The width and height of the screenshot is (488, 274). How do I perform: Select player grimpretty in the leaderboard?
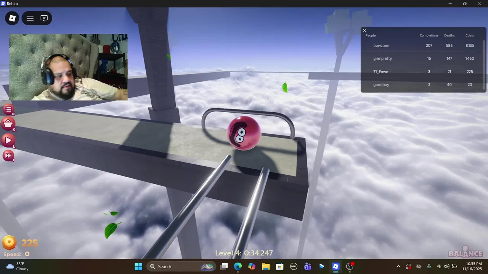pyautogui.click(x=382, y=59)
